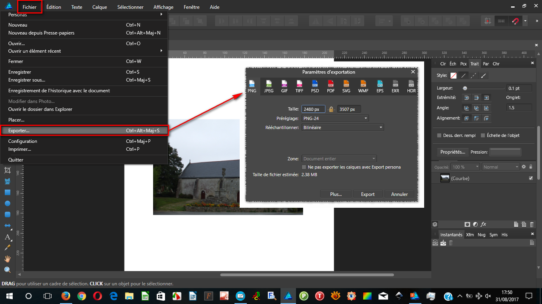Click the Plus... button
The height and width of the screenshot is (304, 542).
(336, 194)
